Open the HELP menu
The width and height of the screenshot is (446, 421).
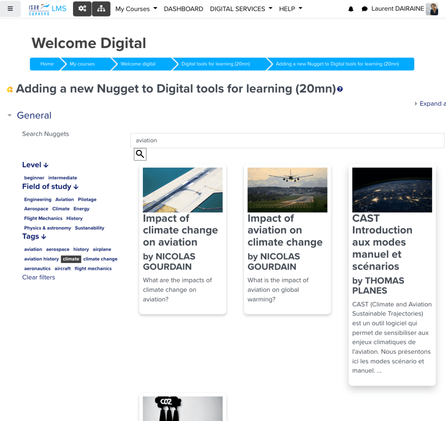(x=291, y=9)
